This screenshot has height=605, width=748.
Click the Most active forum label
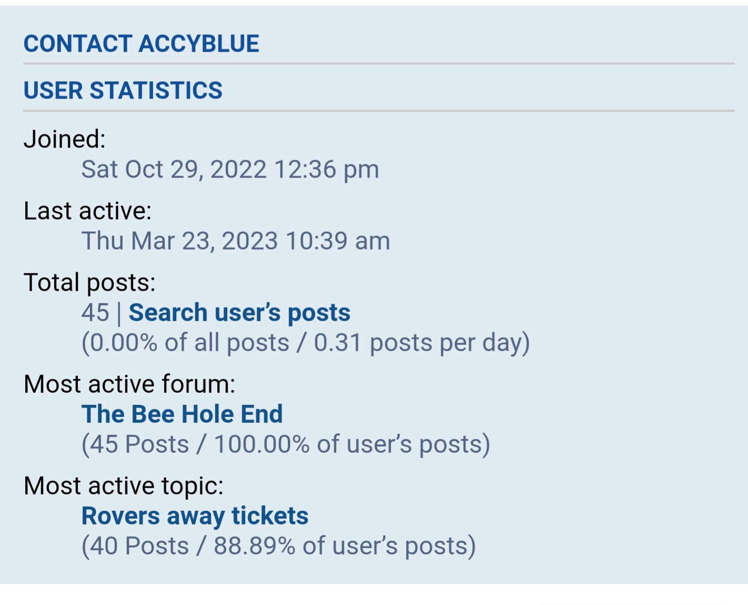pyautogui.click(x=129, y=384)
